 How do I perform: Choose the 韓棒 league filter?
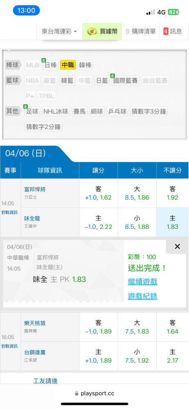click(85, 65)
